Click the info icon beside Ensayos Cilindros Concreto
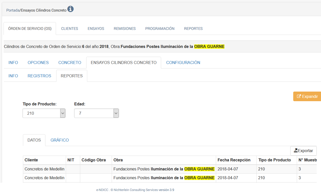 tap(71, 9)
